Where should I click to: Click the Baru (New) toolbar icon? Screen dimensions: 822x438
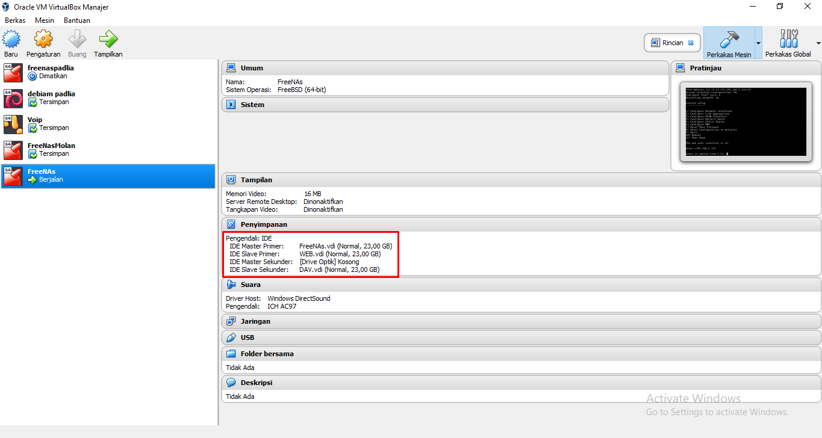point(11,39)
